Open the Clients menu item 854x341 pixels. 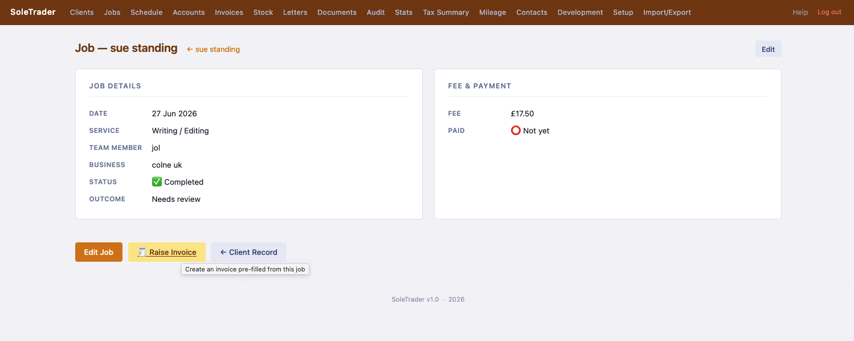(x=82, y=13)
